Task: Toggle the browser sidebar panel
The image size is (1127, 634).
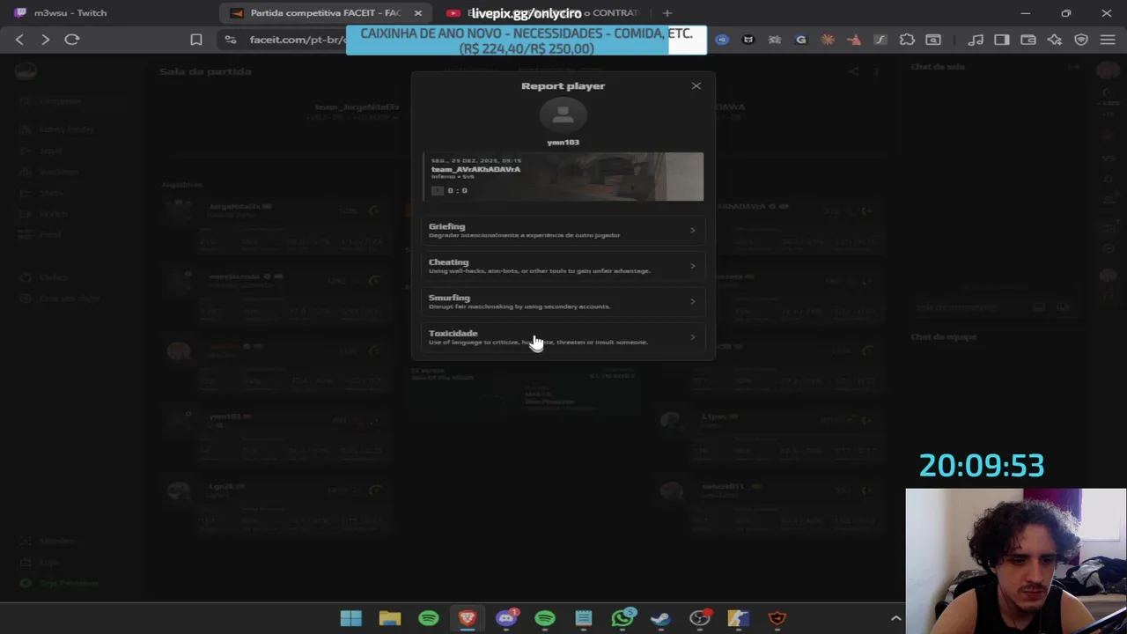Action: pos(1001,40)
